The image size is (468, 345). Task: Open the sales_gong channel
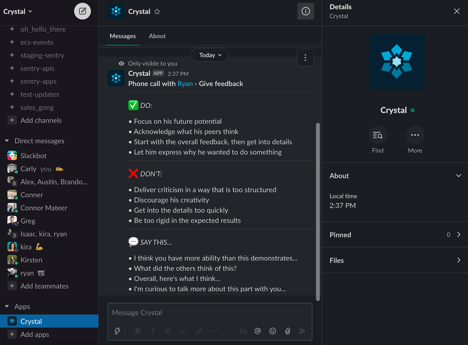pos(49,107)
